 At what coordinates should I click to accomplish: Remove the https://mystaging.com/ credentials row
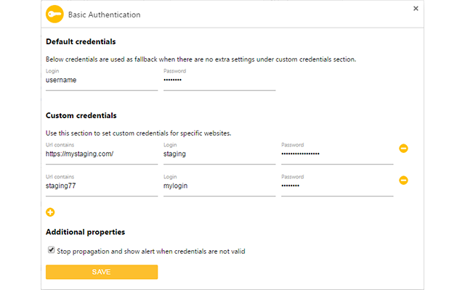pyautogui.click(x=403, y=148)
